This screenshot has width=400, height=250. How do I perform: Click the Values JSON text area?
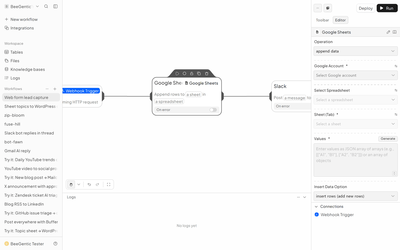point(356,160)
